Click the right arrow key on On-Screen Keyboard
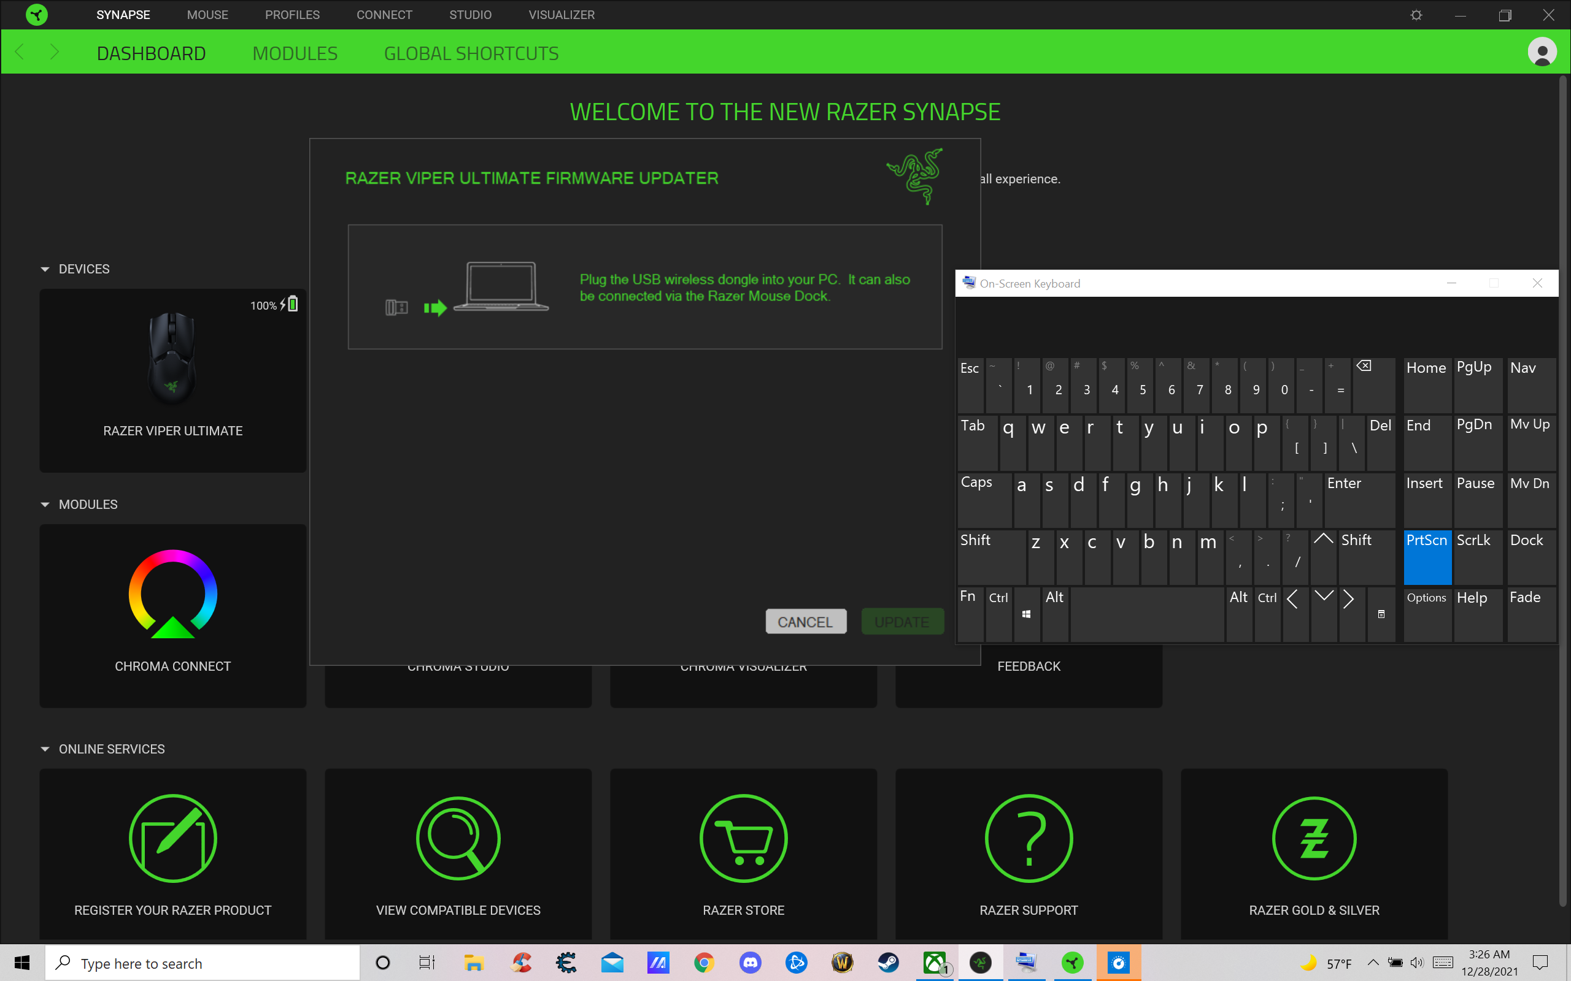This screenshot has height=981, width=1571. tap(1351, 614)
